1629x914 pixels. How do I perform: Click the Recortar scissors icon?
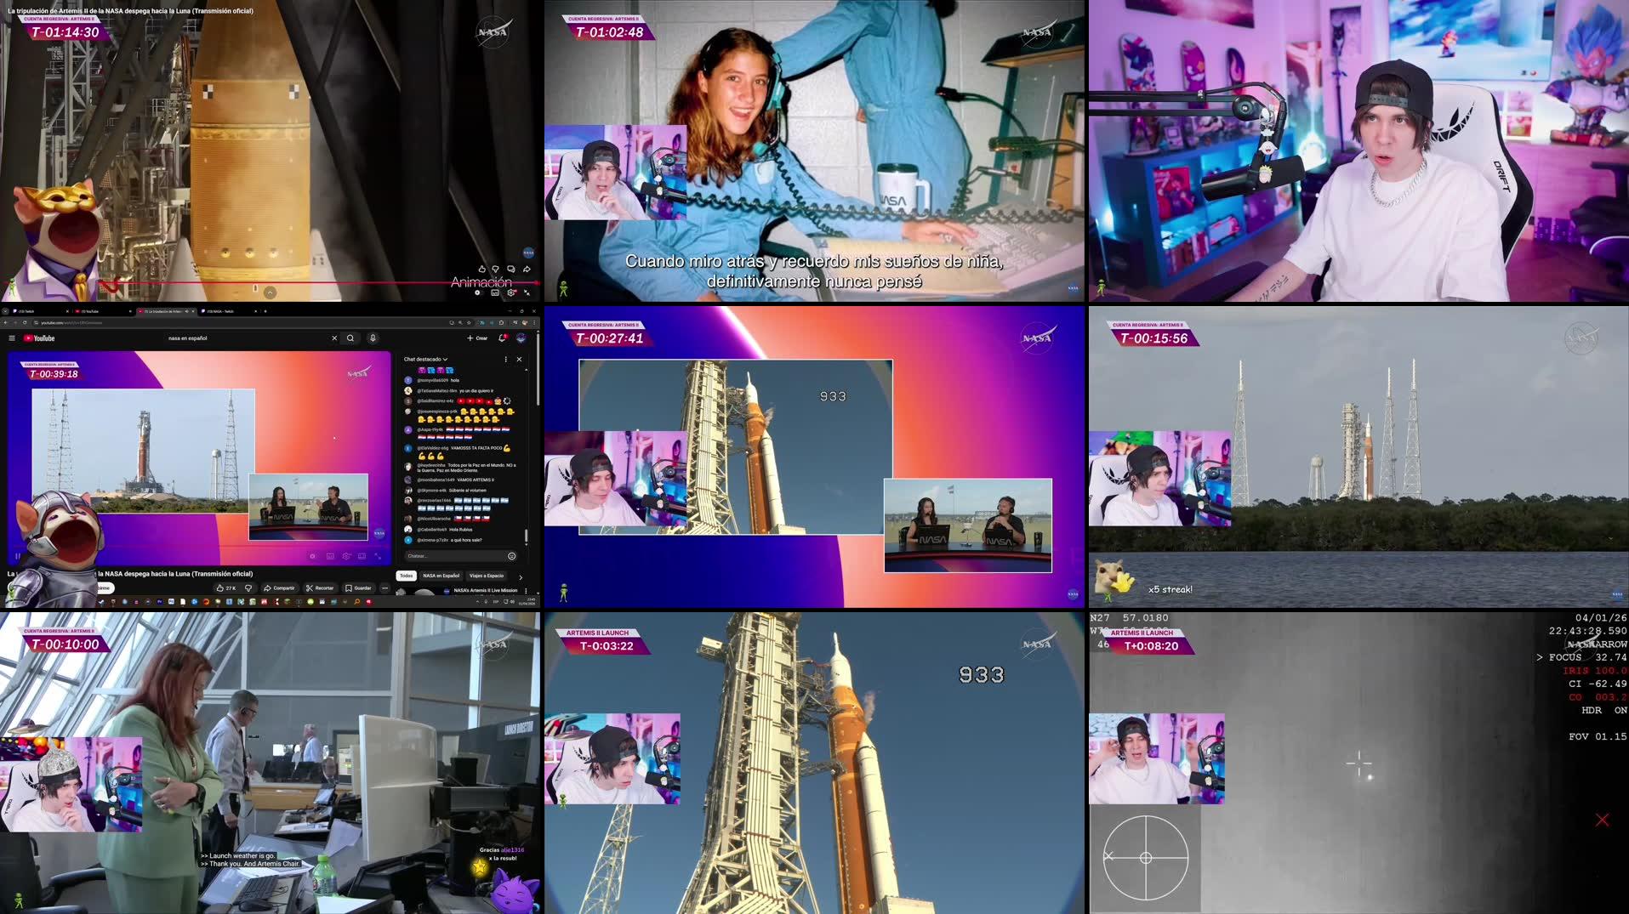point(321,588)
